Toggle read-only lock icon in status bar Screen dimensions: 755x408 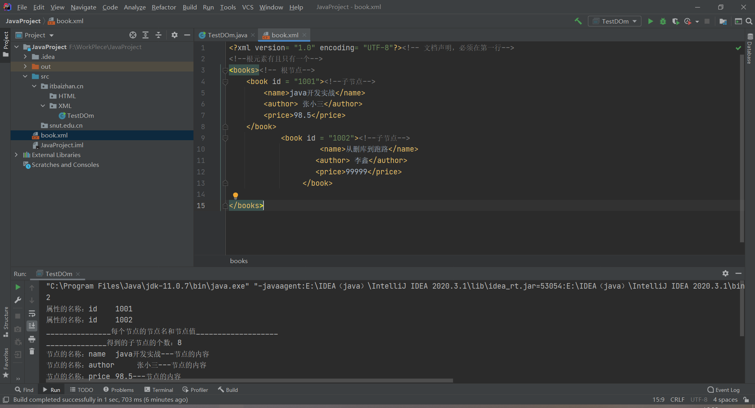tap(746, 400)
